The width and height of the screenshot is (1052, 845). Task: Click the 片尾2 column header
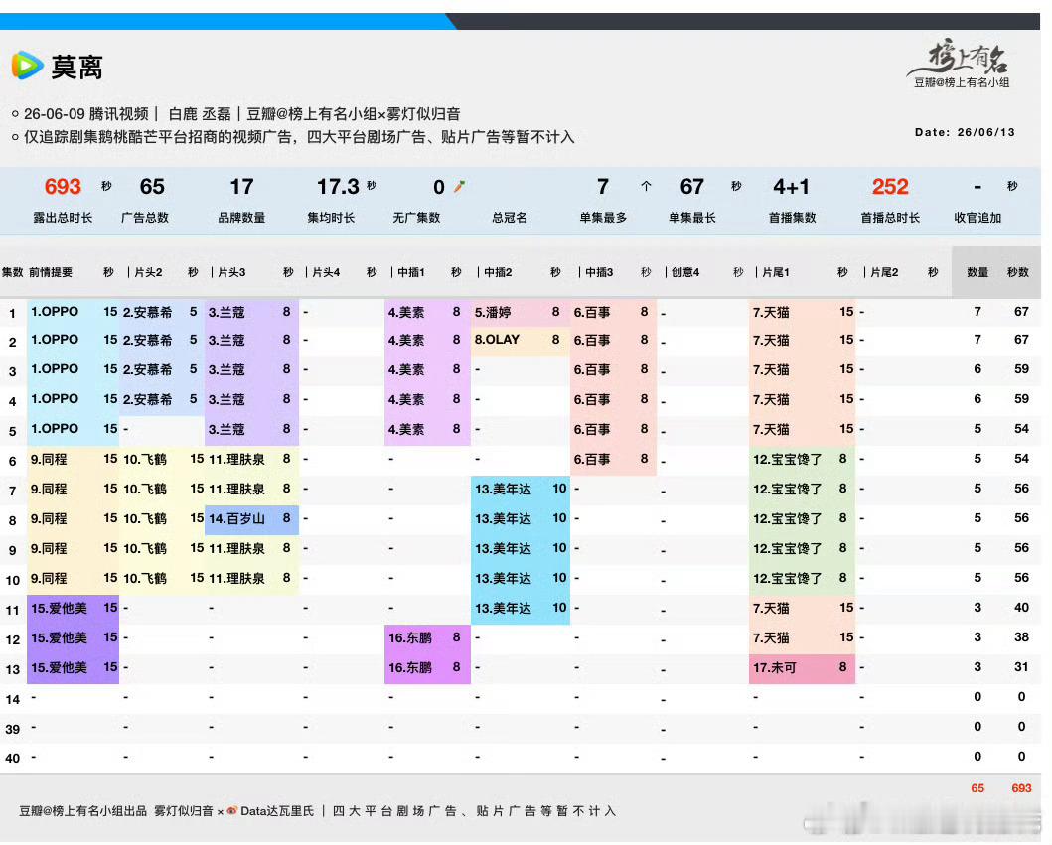tap(884, 272)
